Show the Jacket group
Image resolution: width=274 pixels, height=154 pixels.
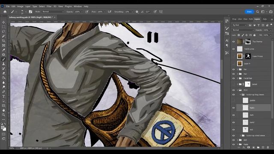(233, 84)
